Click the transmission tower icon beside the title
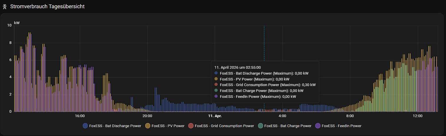 coord(5,6)
